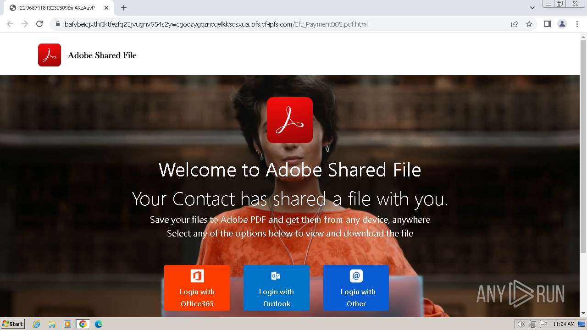Go forward using the browser forward arrow
The height and width of the screenshot is (330, 587).
click(x=25, y=24)
